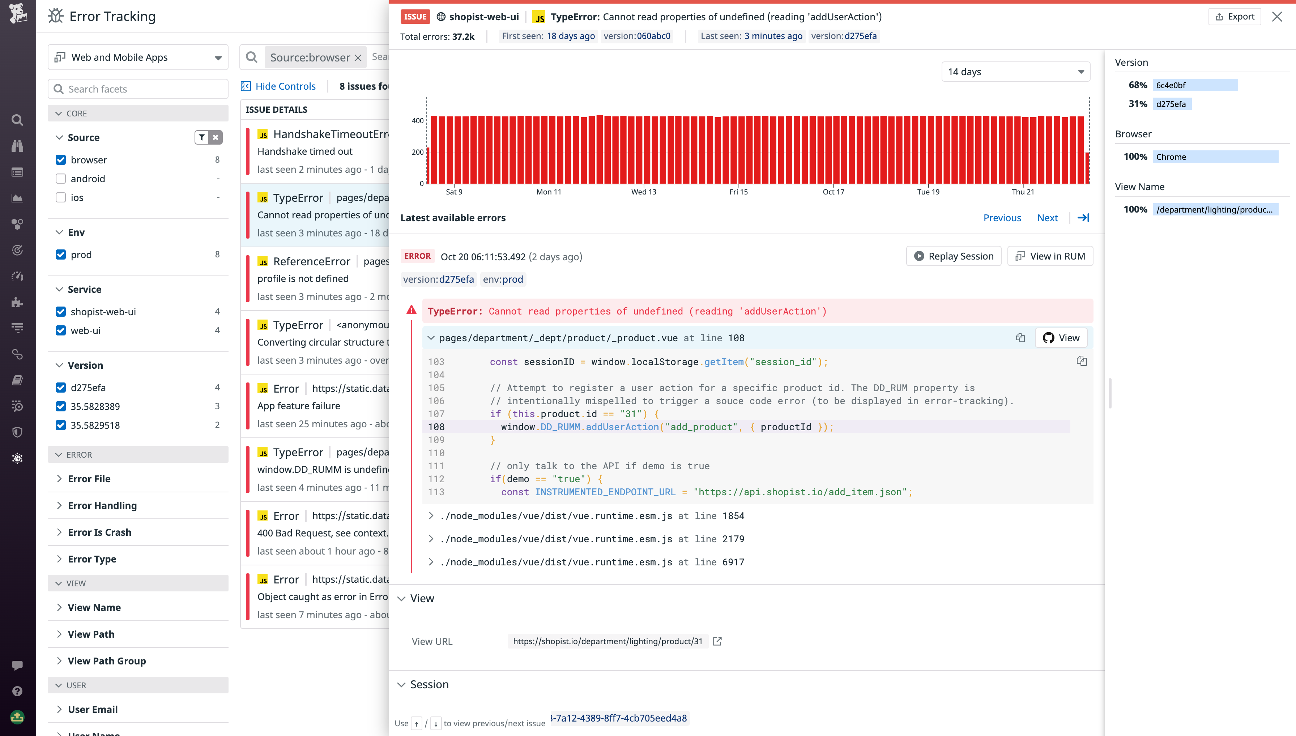The height and width of the screenshot is (736, 1296).
Task: Copy the code snippet using the copy icon
Action: [1082, 360]
